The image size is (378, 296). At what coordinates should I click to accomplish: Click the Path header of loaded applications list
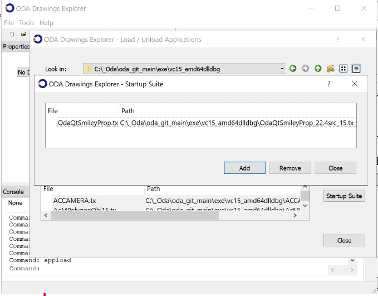click(223, 189)
